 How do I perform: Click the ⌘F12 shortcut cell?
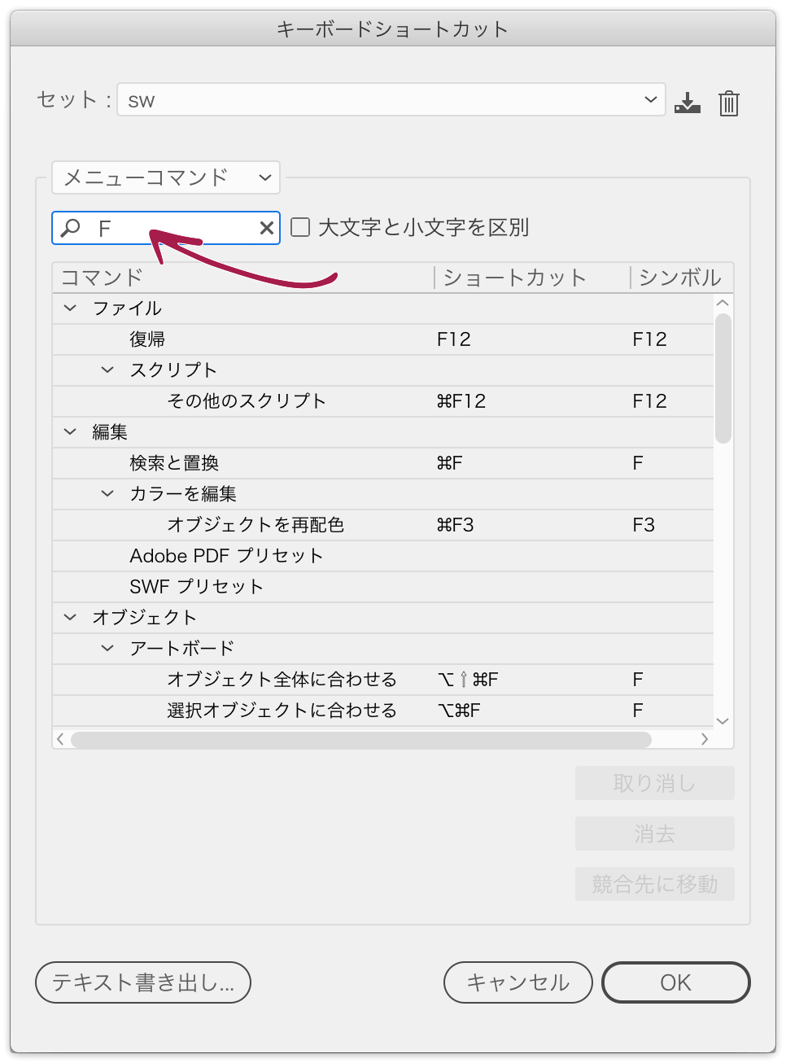coord(461,401)
